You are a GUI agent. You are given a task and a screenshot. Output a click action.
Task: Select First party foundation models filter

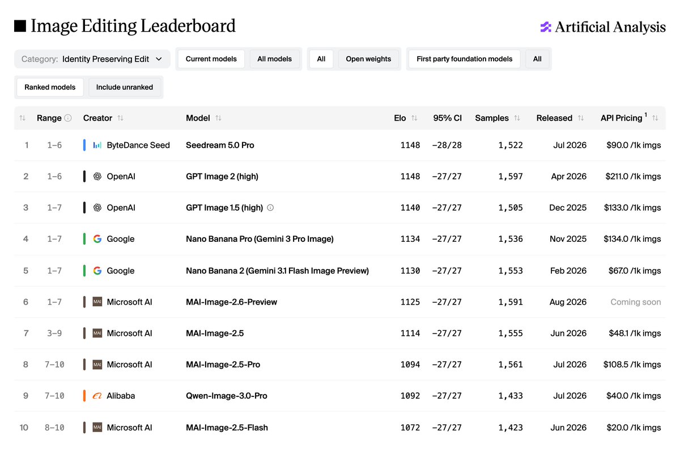465,59
